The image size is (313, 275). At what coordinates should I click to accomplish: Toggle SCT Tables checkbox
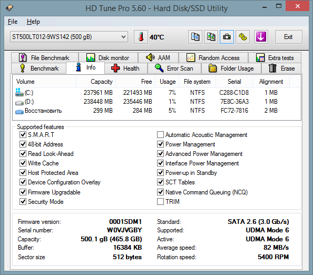(x=160, y=182)
